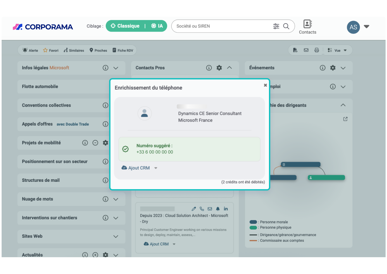The width and height of the screenshot is (387, 274).
Task: Export the company sheet as PDF
Action: pos(295,50)
